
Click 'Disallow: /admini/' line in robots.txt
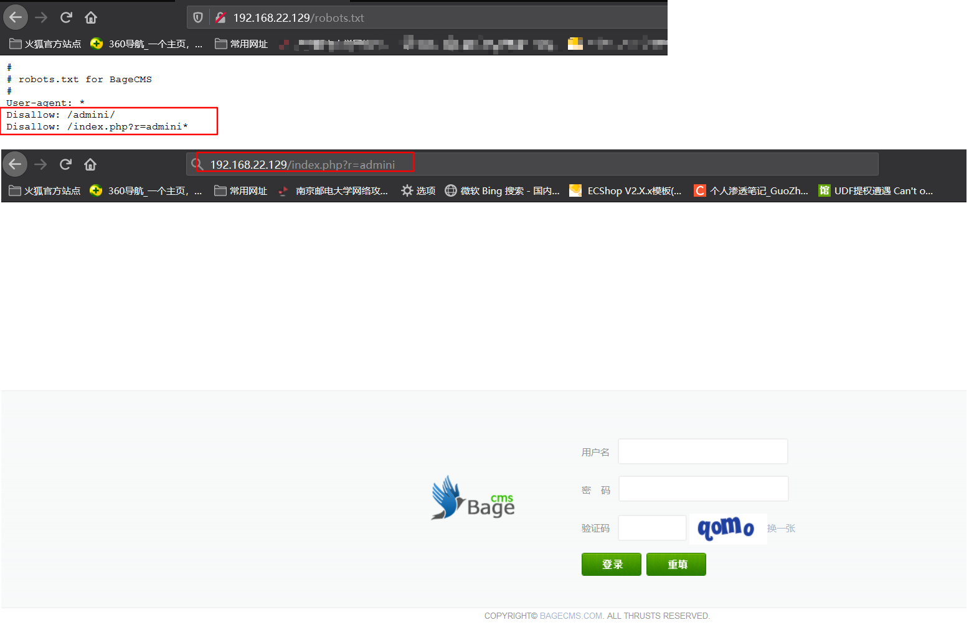60,115
